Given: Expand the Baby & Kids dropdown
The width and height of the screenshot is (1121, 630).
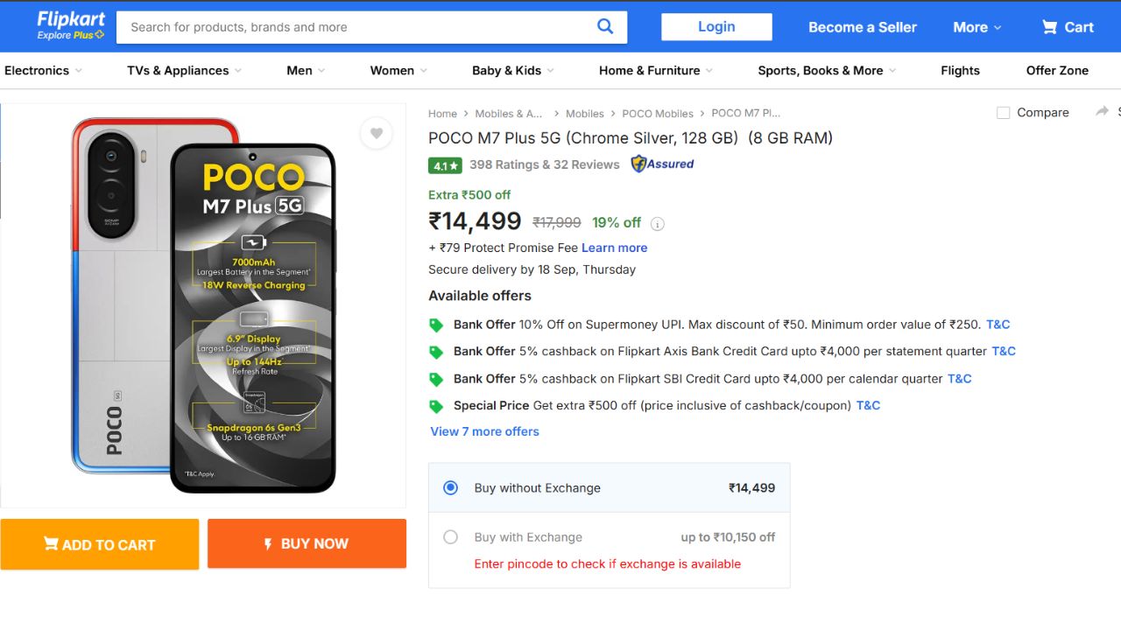Looking at the screenshot, I should [513, 71].
